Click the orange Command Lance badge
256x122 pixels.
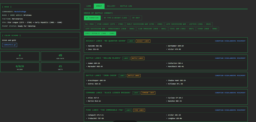point(148,93)
